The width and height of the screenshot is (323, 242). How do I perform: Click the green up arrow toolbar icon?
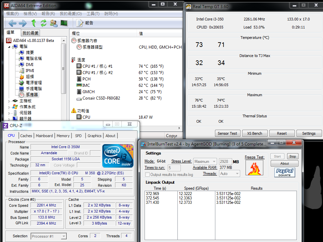33,23
